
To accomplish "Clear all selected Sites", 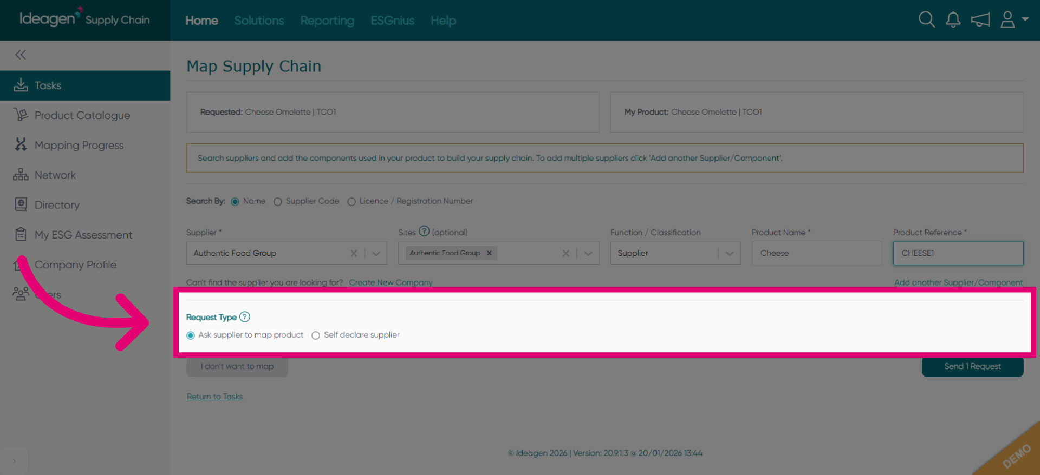I will point(565,253).
